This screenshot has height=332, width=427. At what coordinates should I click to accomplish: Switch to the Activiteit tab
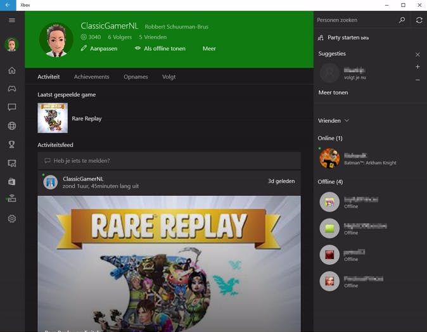point(49,77)
